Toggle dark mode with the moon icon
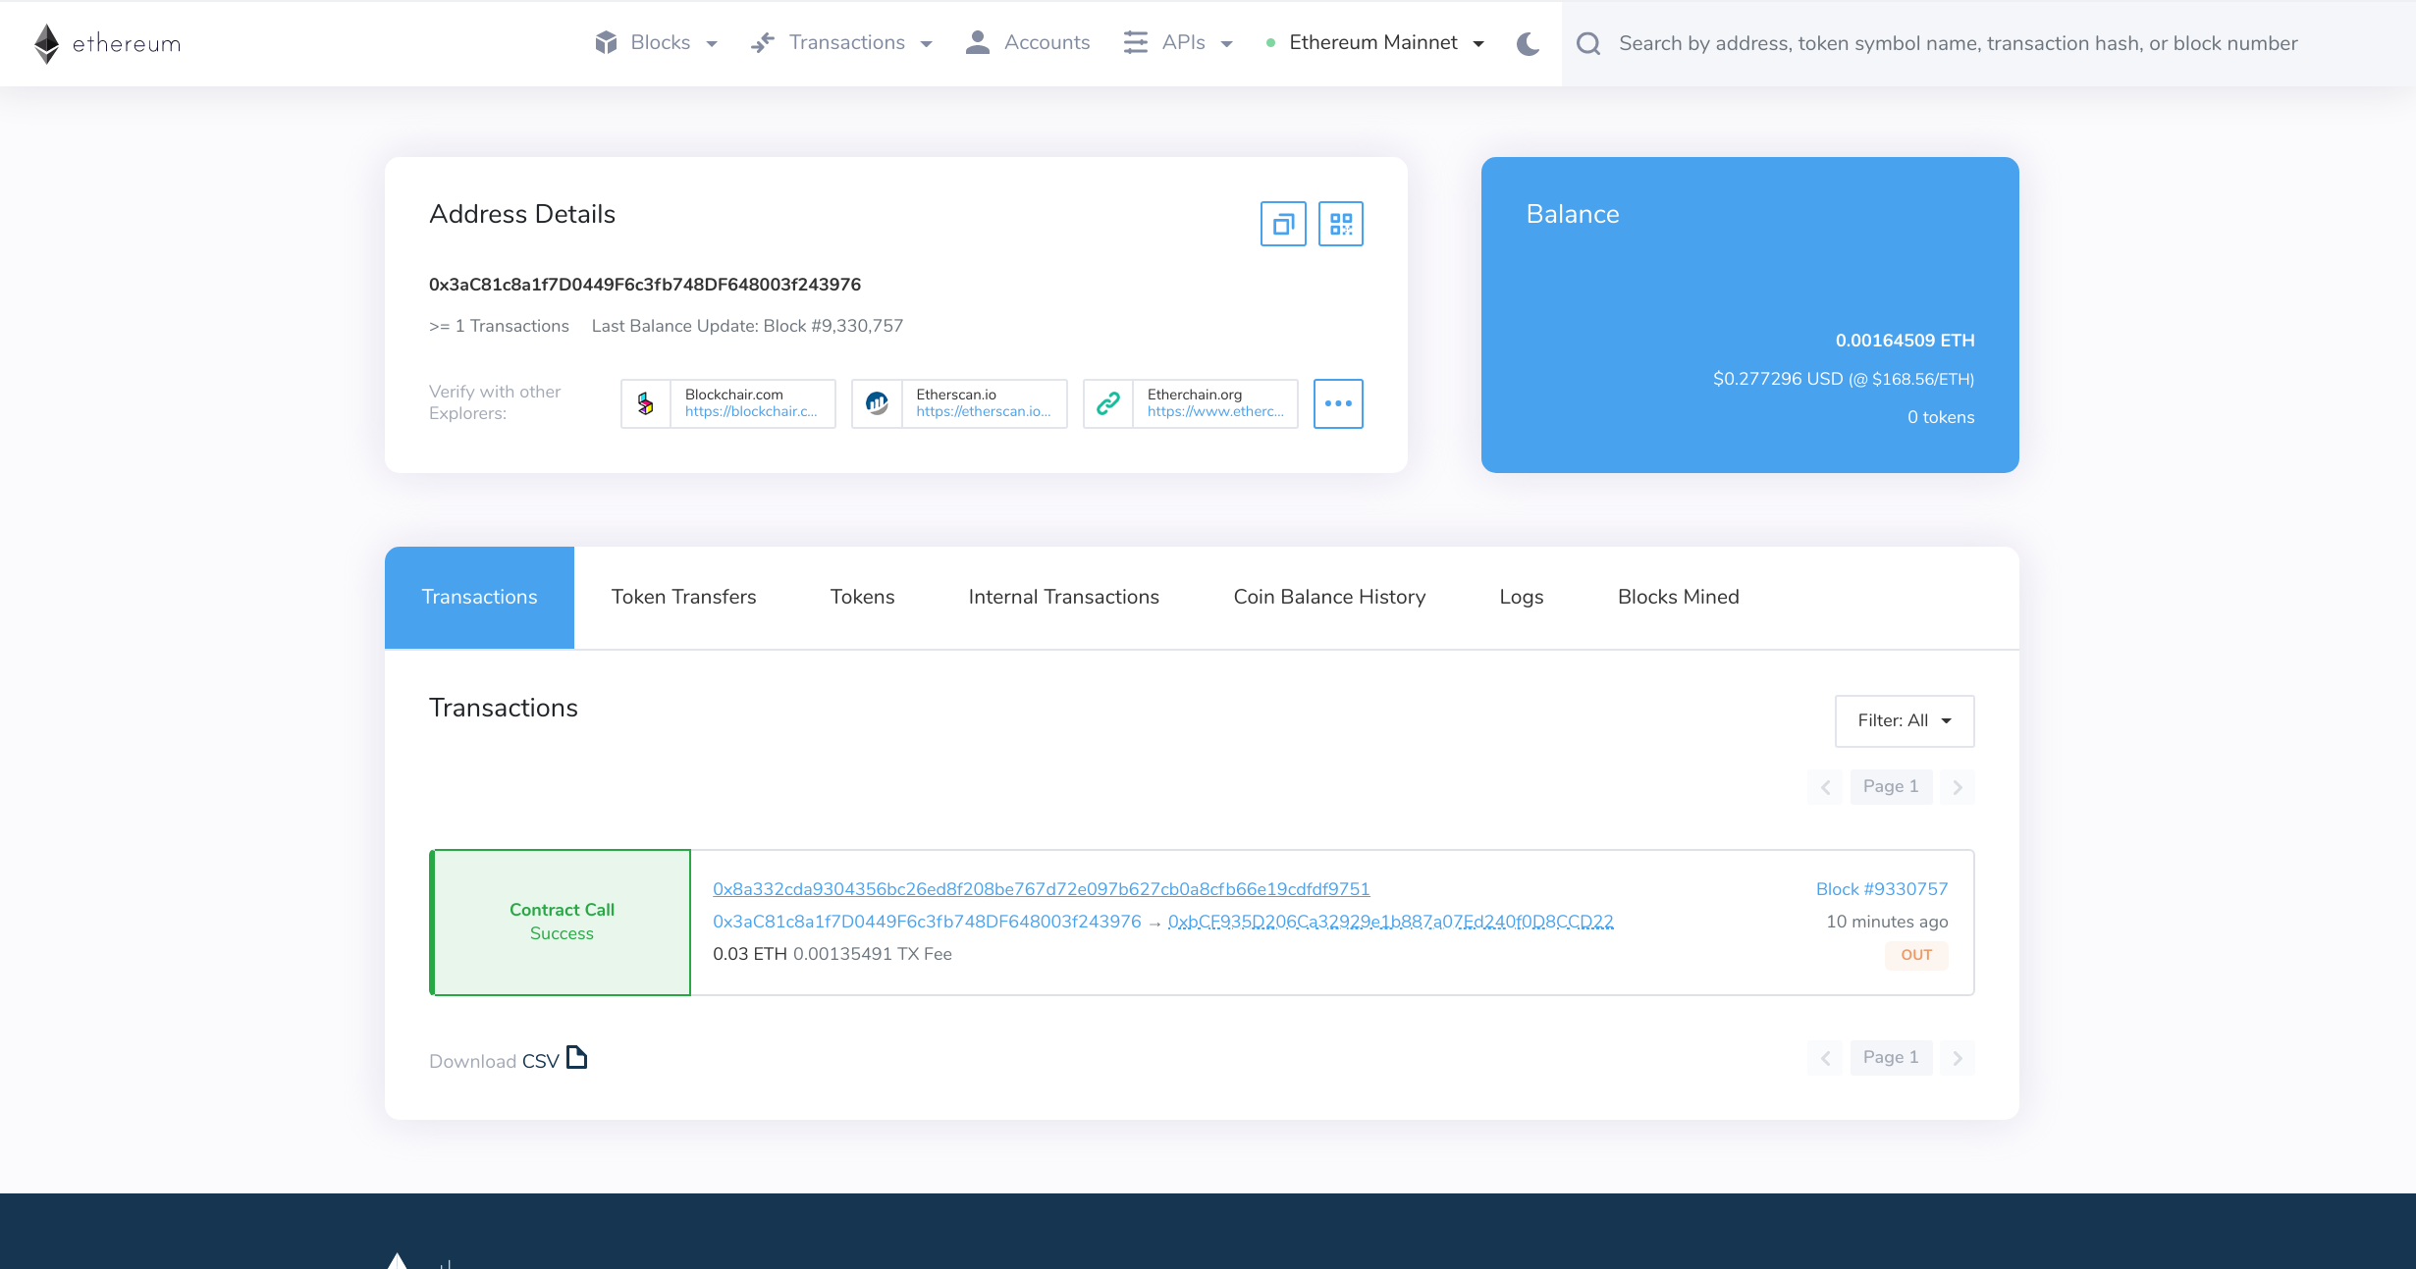Image resolution: width=2416 pixels, height=1269 pixels. (1527, 43)
